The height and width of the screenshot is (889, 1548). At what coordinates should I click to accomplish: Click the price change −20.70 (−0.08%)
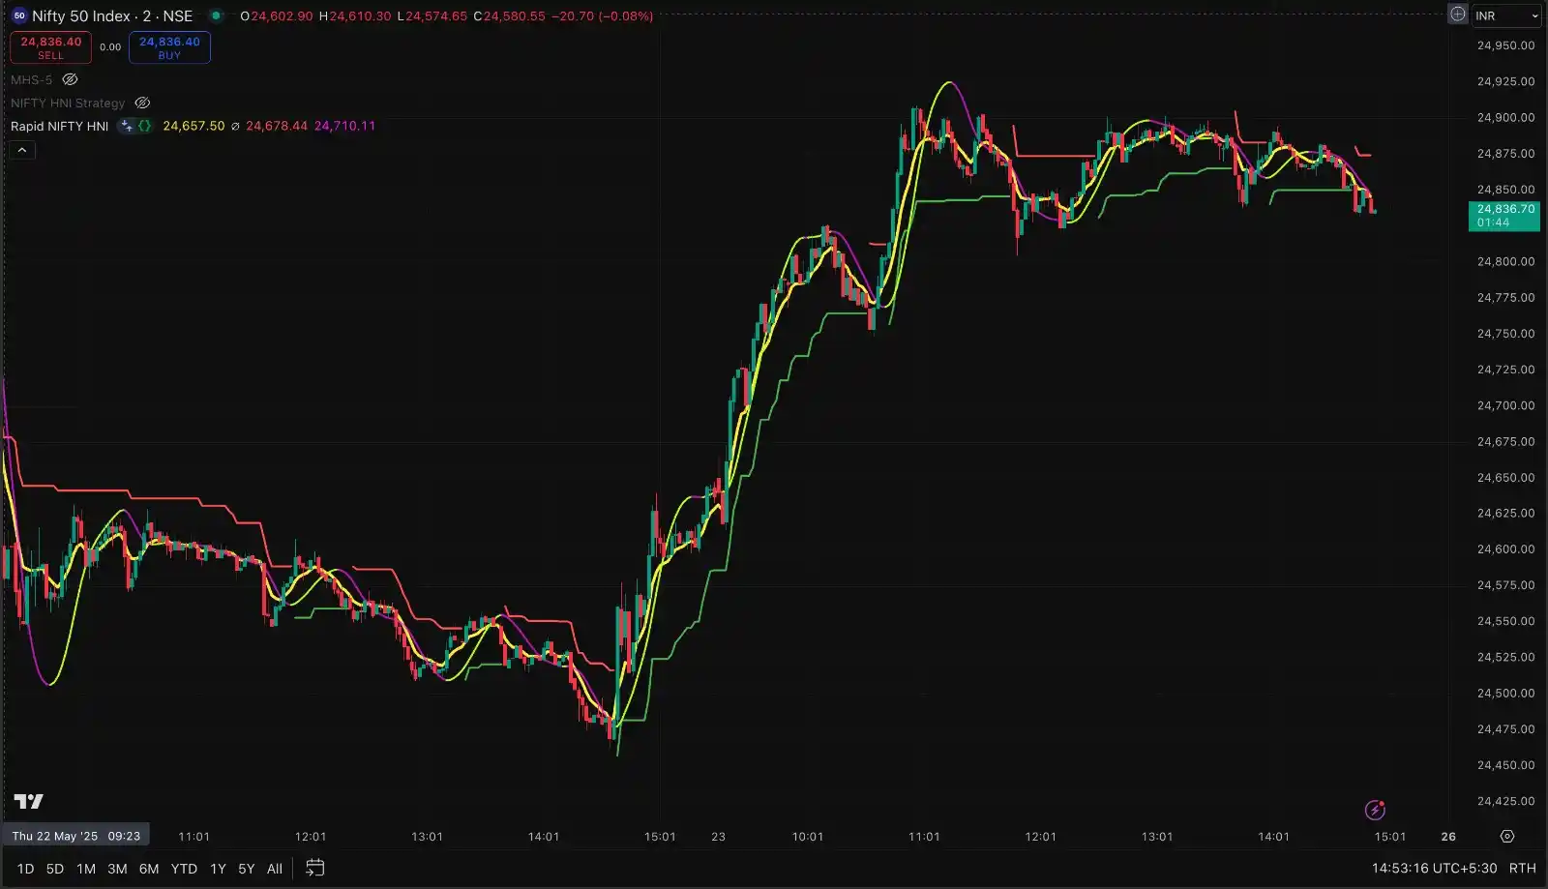(x=602, y=16)
